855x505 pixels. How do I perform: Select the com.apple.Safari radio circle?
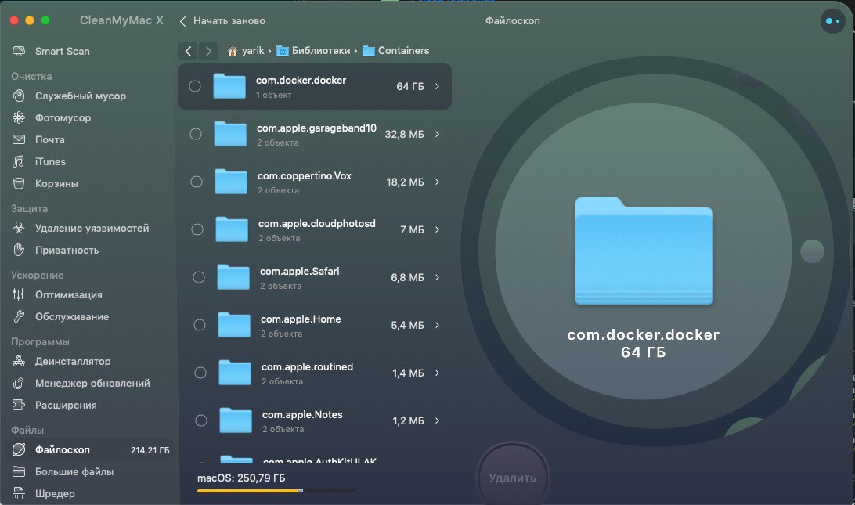tap(199, 277)
